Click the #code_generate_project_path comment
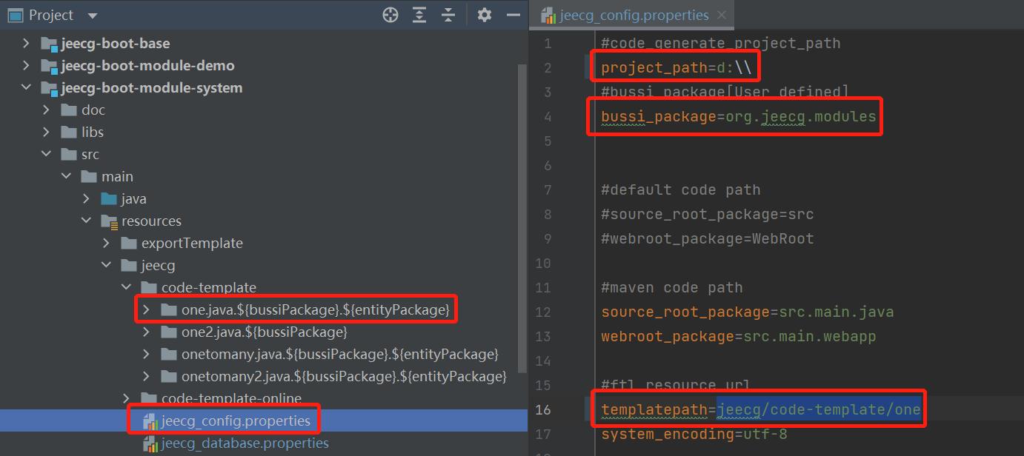This screenshot has width=1024, height=456. point(721,44)
